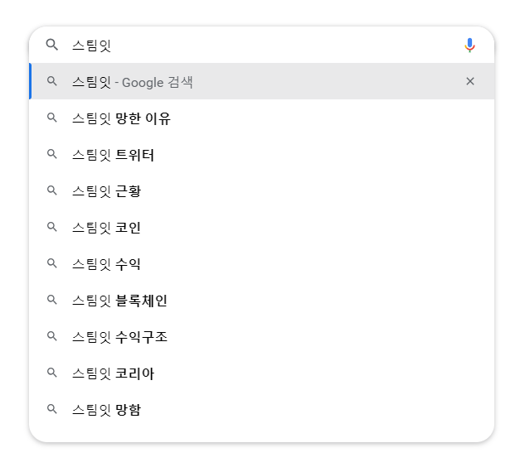Viewport: 525px width, 472px height.
Task: Click into the 스팀잇 search input field
Action: click(249, 45)
